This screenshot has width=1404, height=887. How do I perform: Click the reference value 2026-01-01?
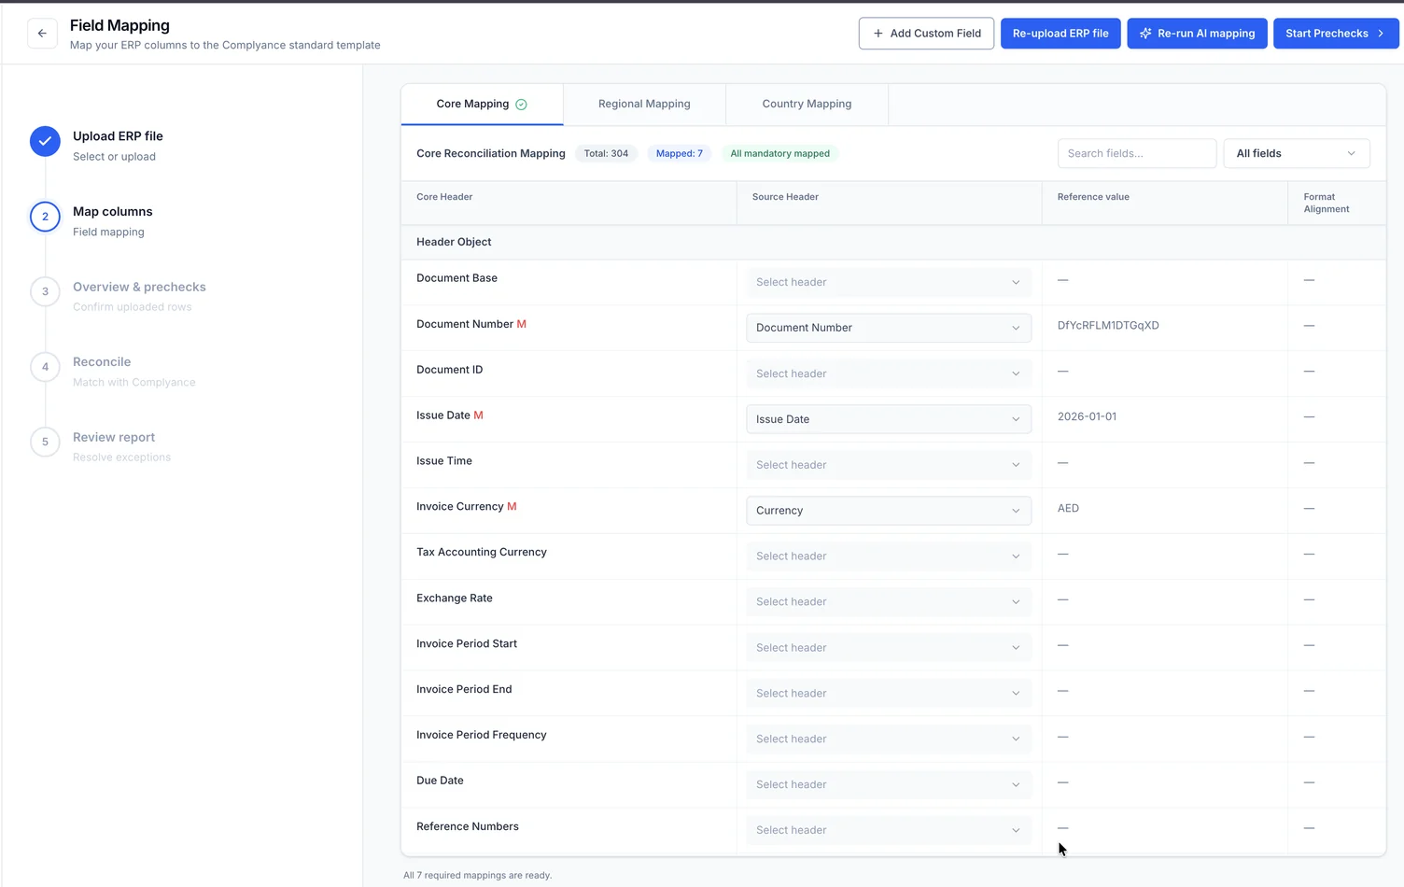click(x=1087, y=416)
